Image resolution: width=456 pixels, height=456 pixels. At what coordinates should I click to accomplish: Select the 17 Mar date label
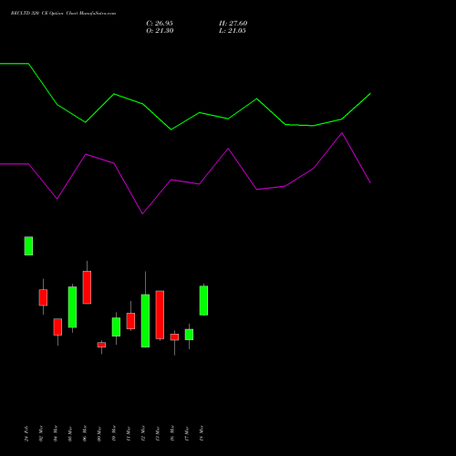(187, 433)
